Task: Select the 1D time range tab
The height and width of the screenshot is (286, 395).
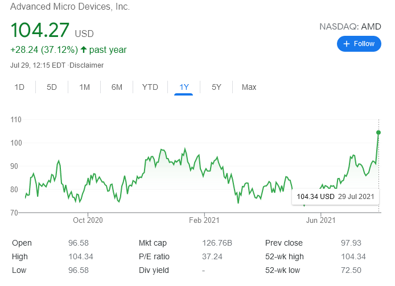Action: click(x=19, y=87)
